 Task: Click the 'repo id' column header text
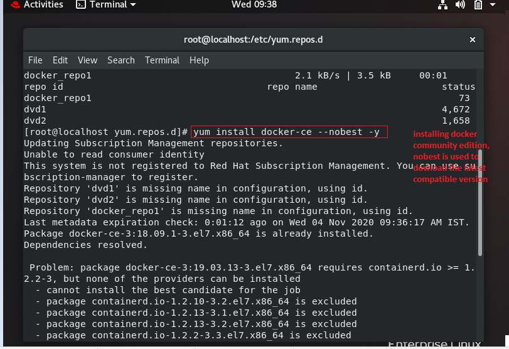43,87
